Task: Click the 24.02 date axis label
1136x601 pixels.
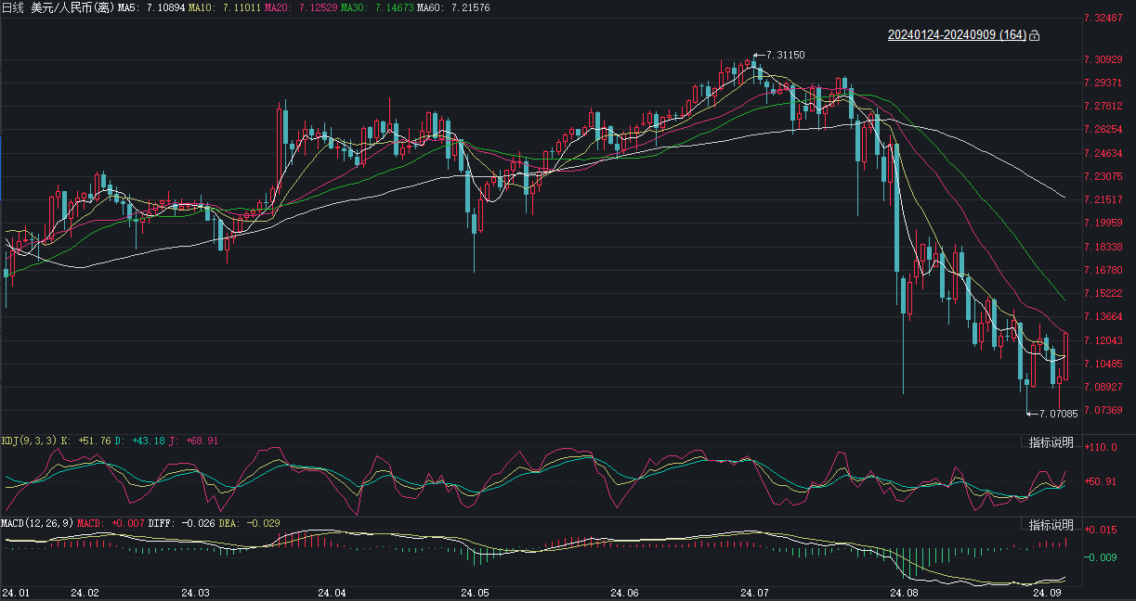Action: coord(85,592)
